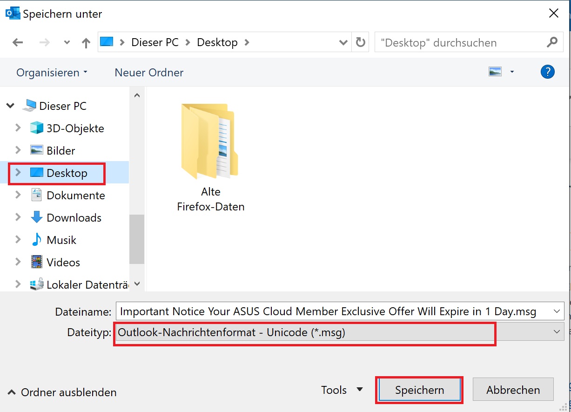Click the PC icon in address bar

coord(107,42)
